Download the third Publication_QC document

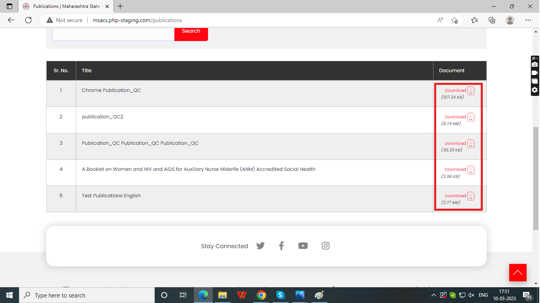click(x=455, y=143)
